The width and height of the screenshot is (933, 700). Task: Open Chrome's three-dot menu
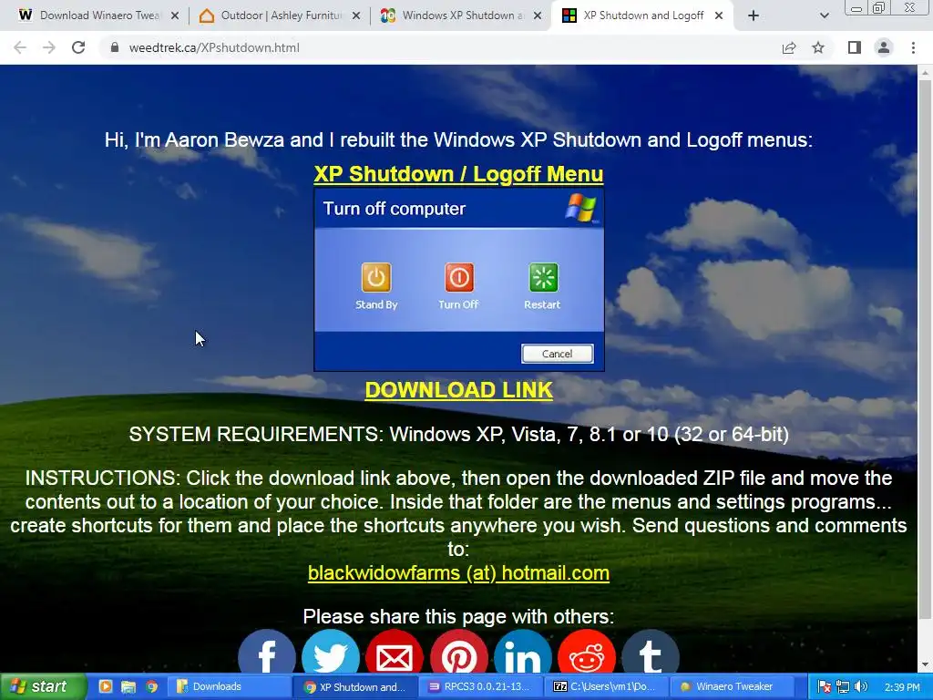coord(913,47)
